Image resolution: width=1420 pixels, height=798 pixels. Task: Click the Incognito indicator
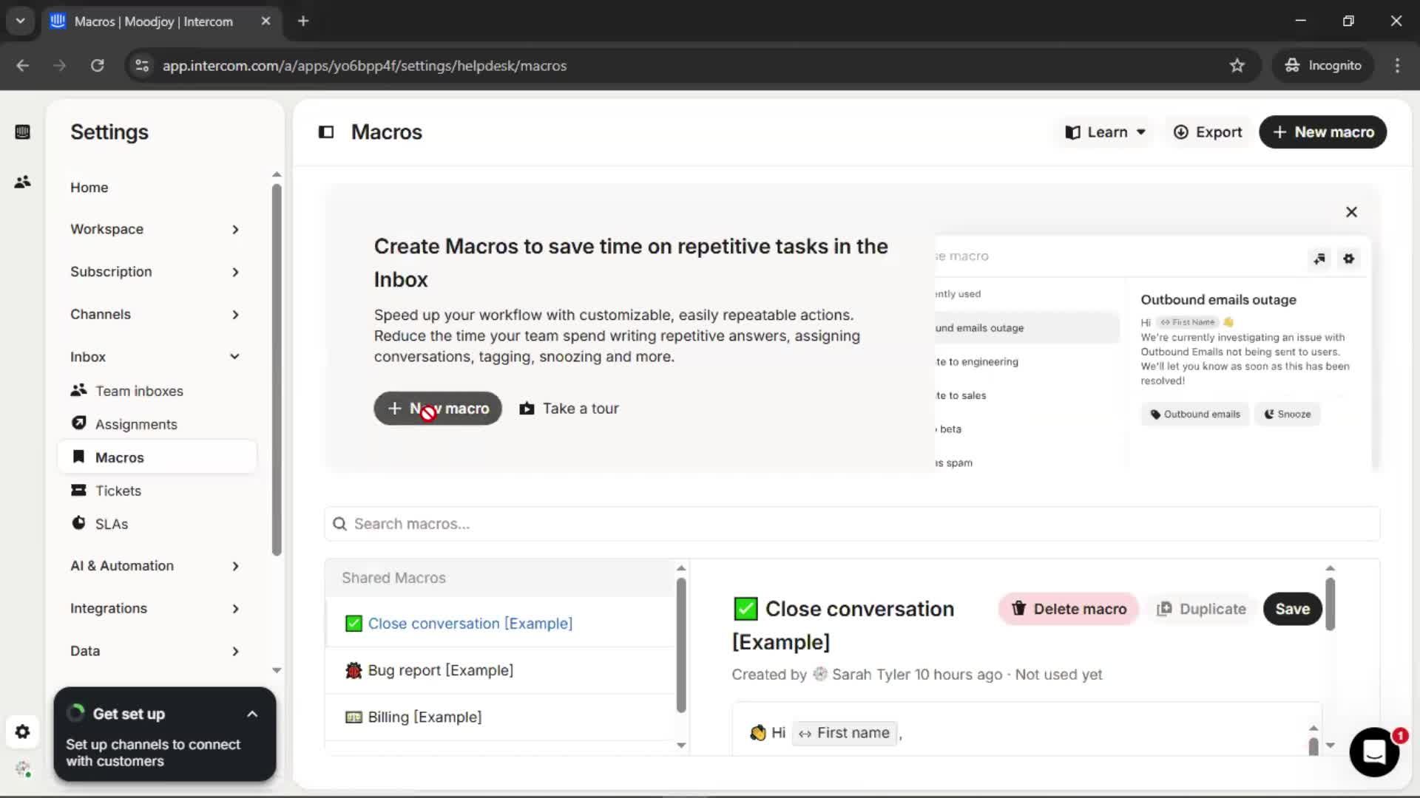coord(1323,66)
